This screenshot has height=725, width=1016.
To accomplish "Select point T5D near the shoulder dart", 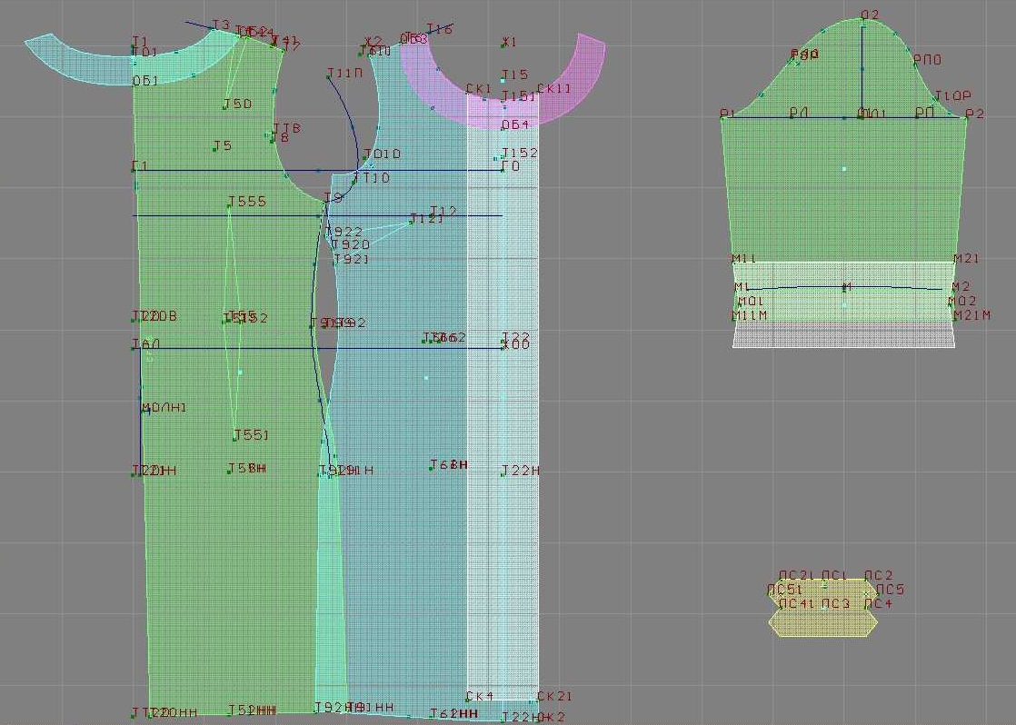I will (x=225, y=107).
